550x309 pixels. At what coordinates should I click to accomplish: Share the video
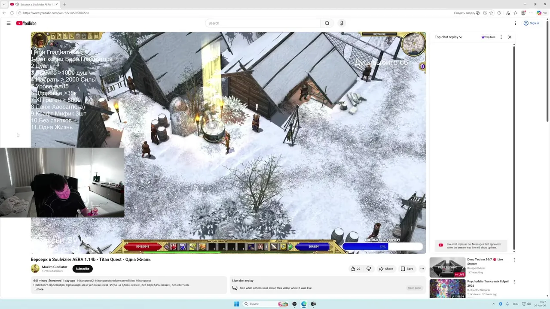[385, 269]
